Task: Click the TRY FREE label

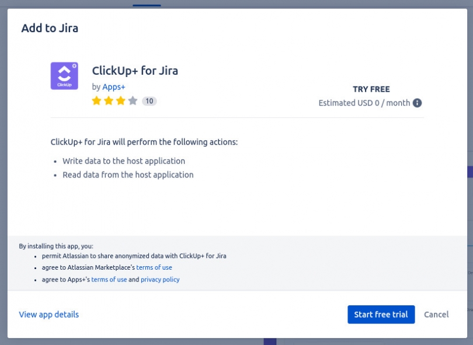Action: (x=371, y=89)
